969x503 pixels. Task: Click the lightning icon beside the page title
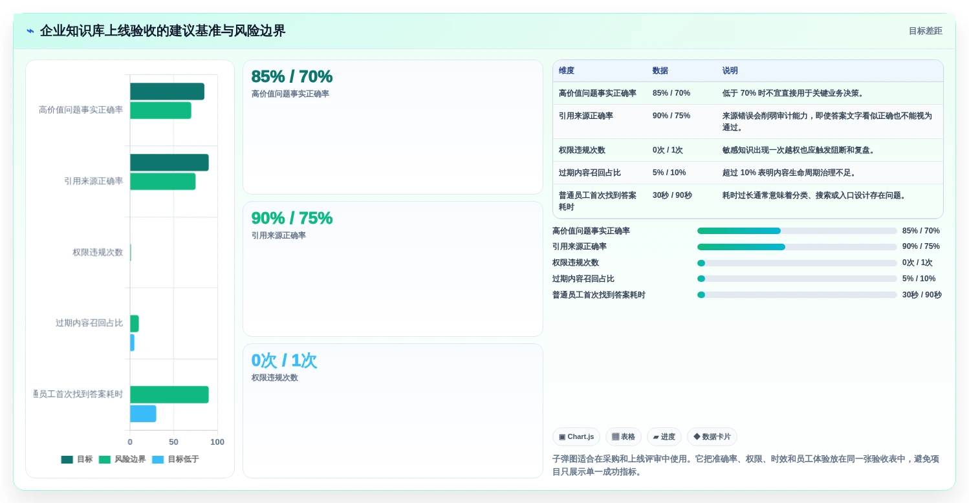point(30,31)
